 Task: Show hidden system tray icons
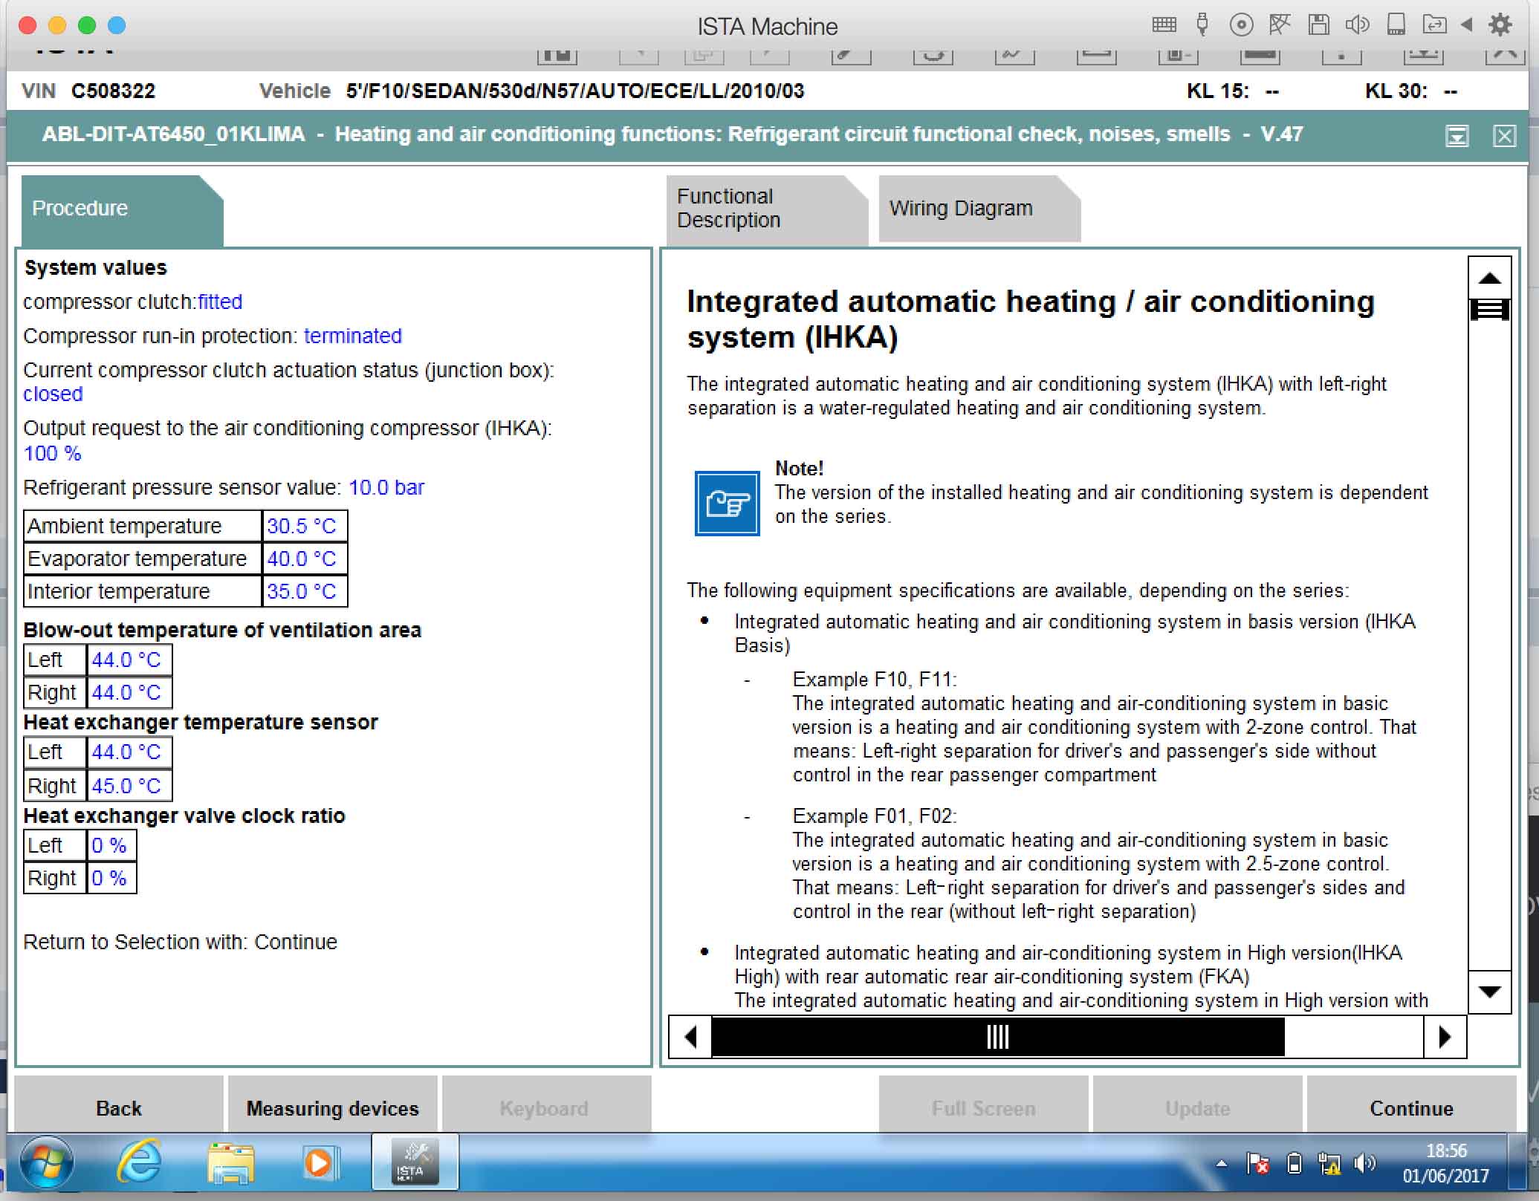(x=1221, y=1164)
